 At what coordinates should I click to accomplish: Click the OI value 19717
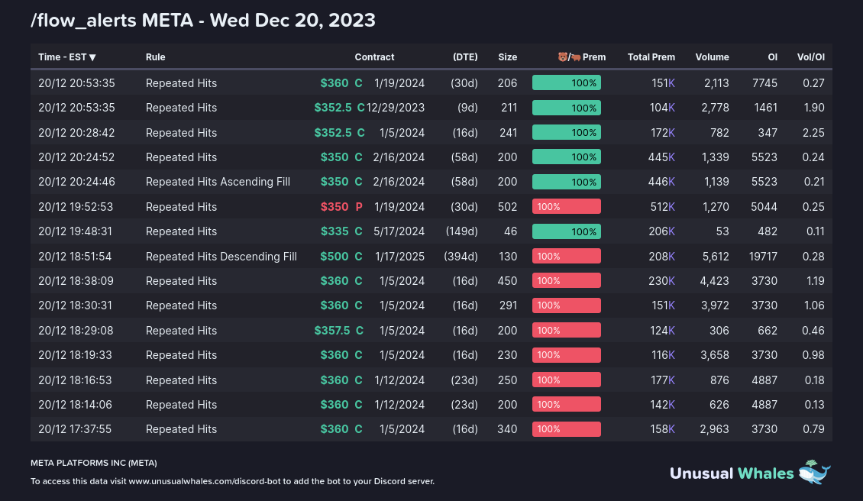[763, 257]
